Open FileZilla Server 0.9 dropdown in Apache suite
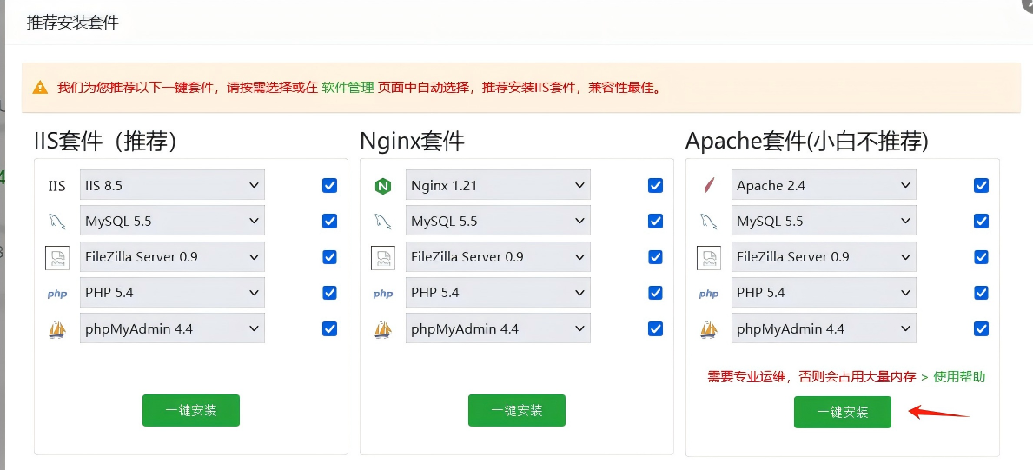The width and height of the screenshot is (1033, 470). [x=824, y=256]
